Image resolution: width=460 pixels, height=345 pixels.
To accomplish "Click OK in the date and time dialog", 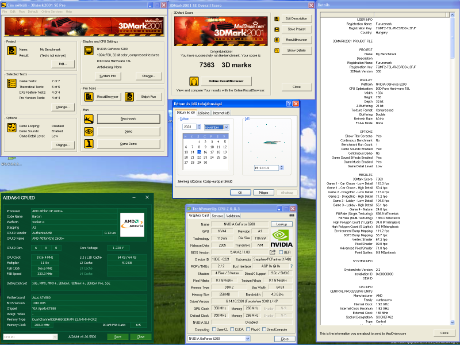I will pos(240,193).
